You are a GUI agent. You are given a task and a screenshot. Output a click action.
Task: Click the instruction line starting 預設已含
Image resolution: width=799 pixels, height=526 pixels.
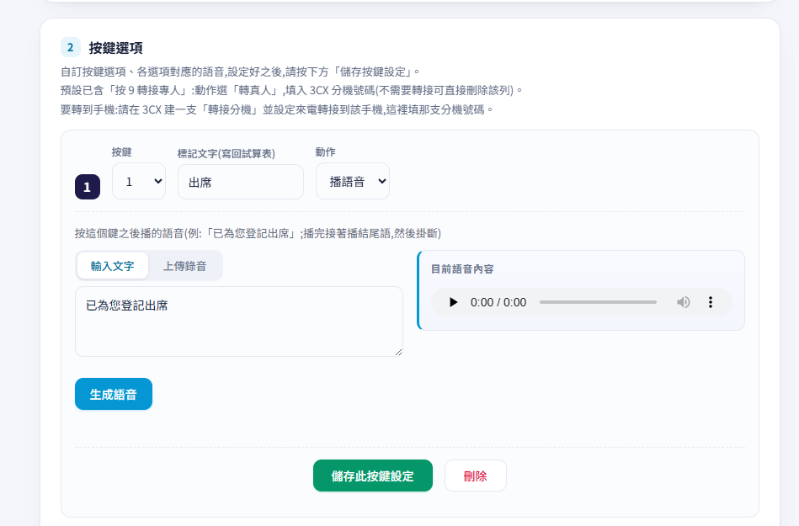tap(291, 90)
